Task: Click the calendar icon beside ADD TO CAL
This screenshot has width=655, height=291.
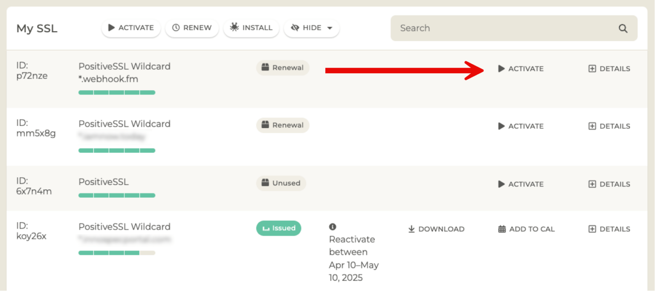Action: 501,229
